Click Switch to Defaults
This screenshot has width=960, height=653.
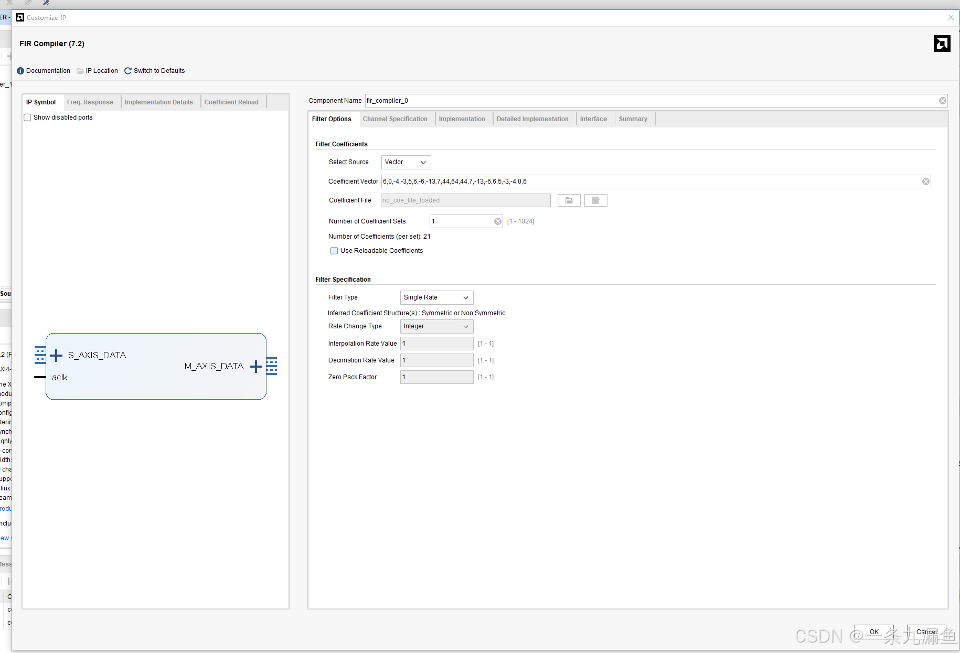tap(159, 71)
